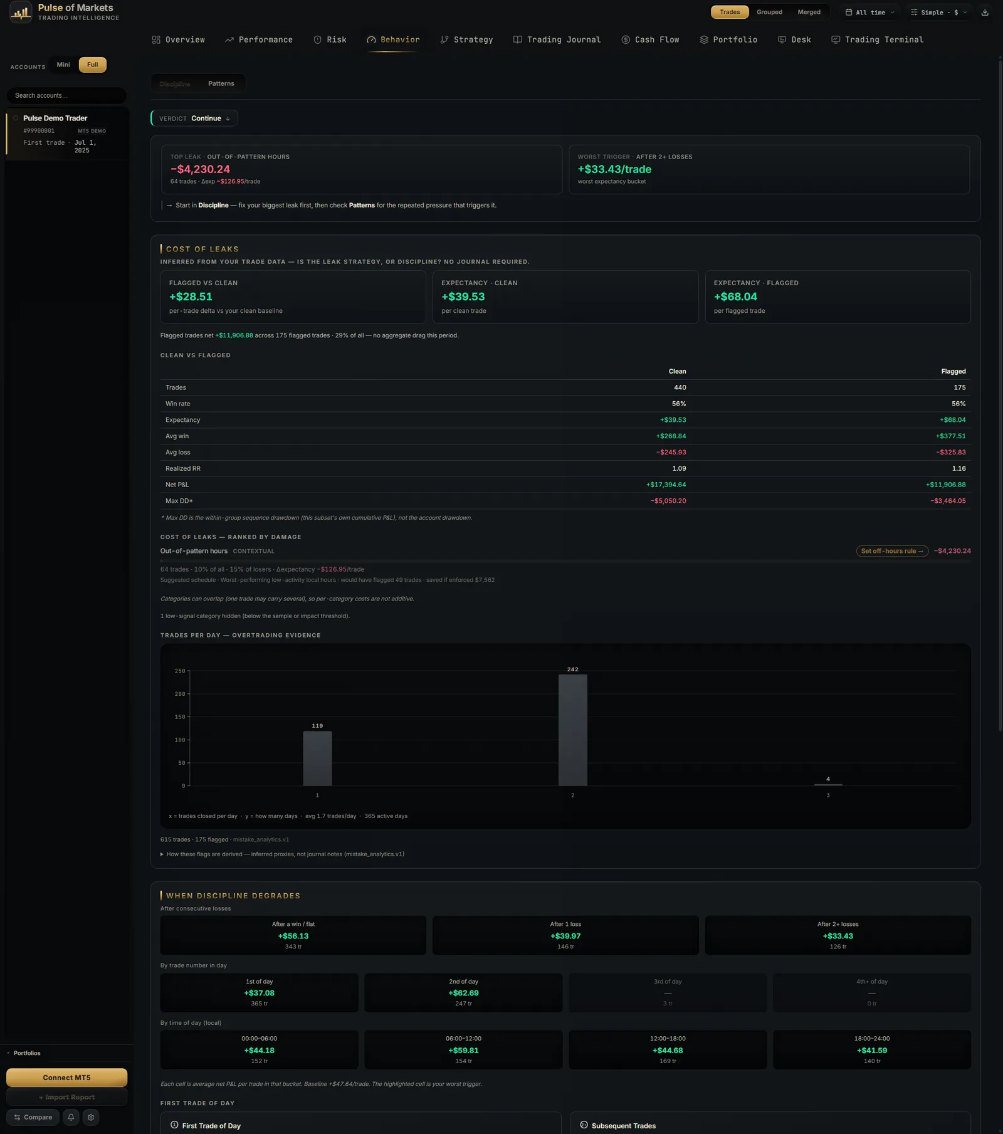The height and width of the screenshot is (1134, 1003).
Task: Click the Net P&L clean value +$17,394.64
Action: 666,485
